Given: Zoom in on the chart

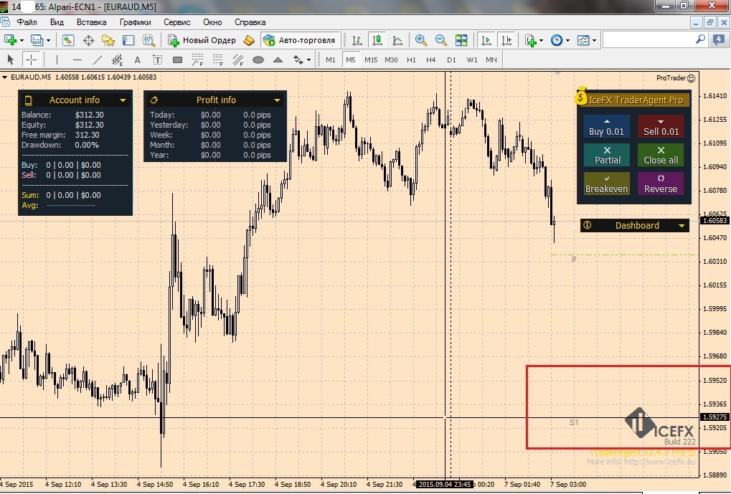Looking at the screenshot, I should coord(420,41).
